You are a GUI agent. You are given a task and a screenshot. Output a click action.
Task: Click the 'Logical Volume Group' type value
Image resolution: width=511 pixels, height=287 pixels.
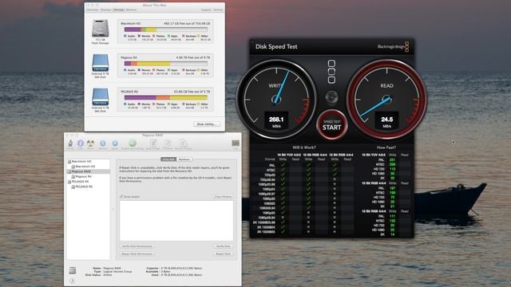click(x=117, y=271)
